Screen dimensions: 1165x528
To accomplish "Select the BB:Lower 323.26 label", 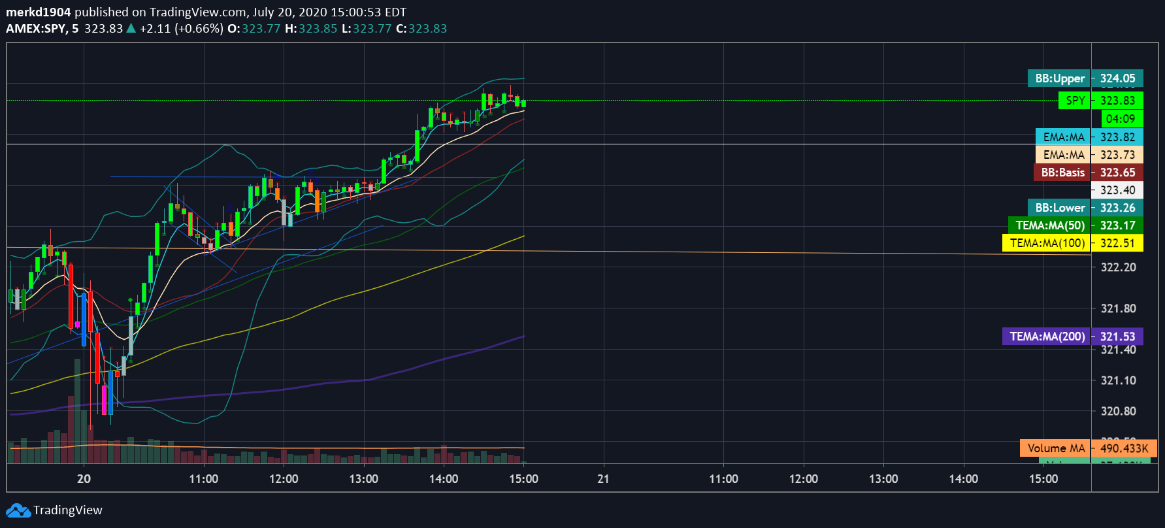I will [1085, 208].
